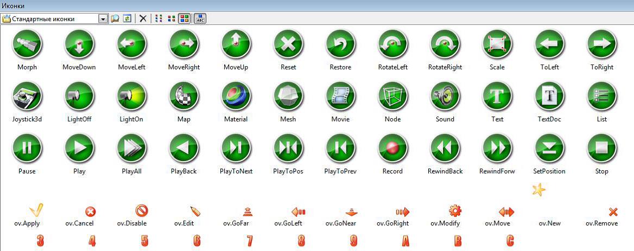Select the MoveUp arrow icon
This screenshot has height=251, width=634.
point(236,44)
